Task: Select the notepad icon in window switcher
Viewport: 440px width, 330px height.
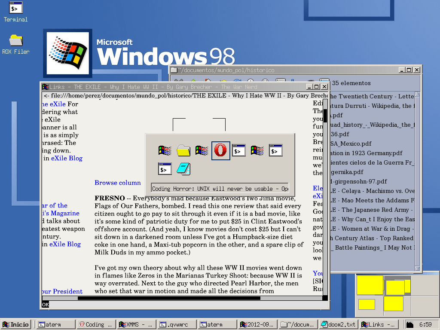Action: click(x=183, y=169)
